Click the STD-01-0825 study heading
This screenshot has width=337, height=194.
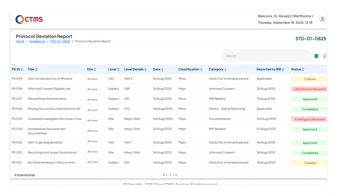(311, 39)
